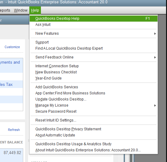167x162 pixels.
Task: Open Internet Connection Setup
Action: (x=93, y=66)
